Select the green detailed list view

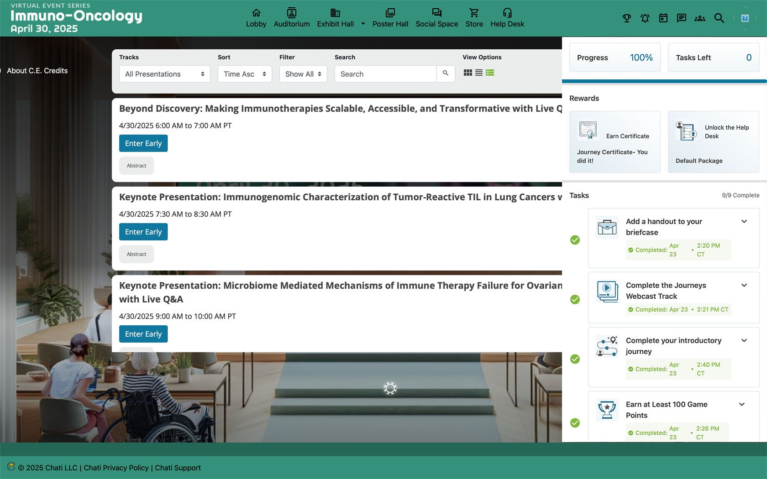[490, 73]
